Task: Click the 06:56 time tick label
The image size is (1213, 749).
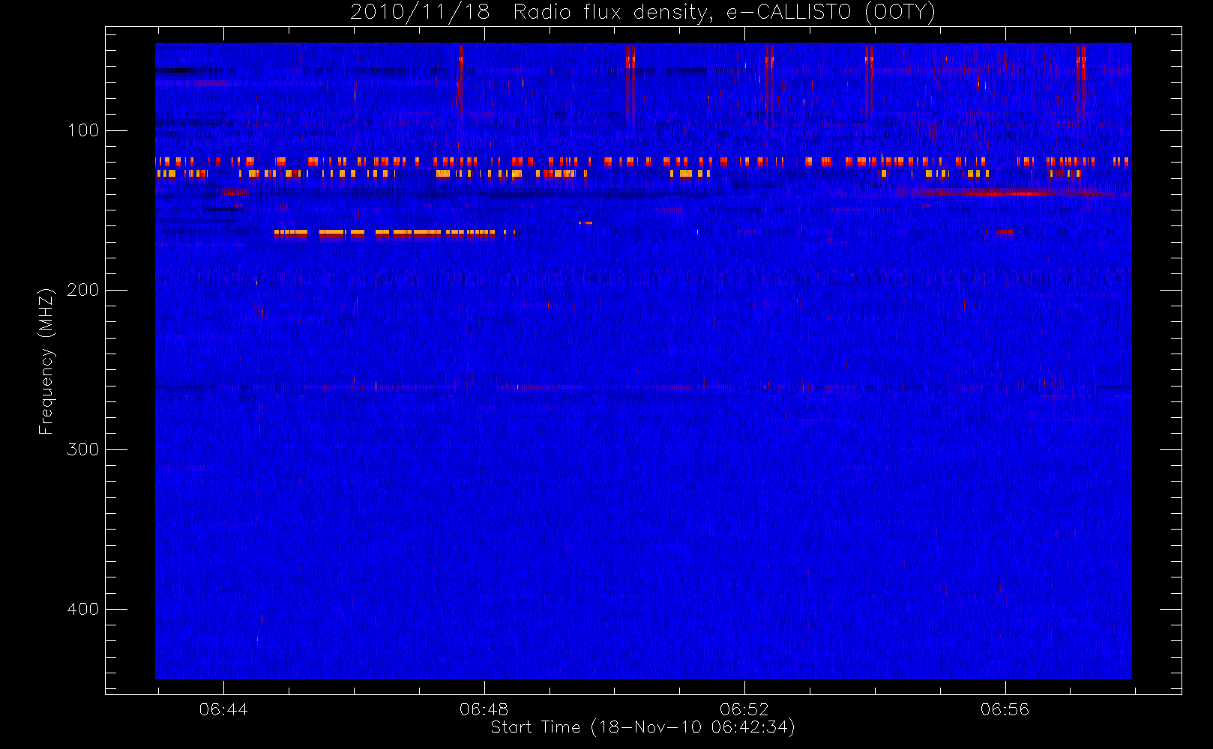Action: click(1005, 709)
